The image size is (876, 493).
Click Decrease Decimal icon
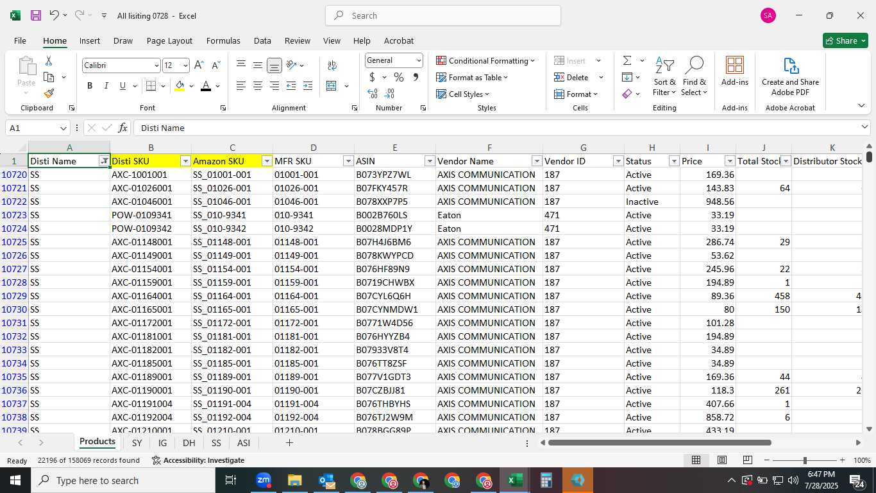coord(389,94)
